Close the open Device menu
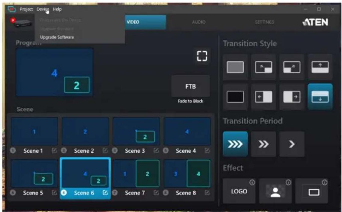Screen dimensions: 342x212 coord(42,9)
